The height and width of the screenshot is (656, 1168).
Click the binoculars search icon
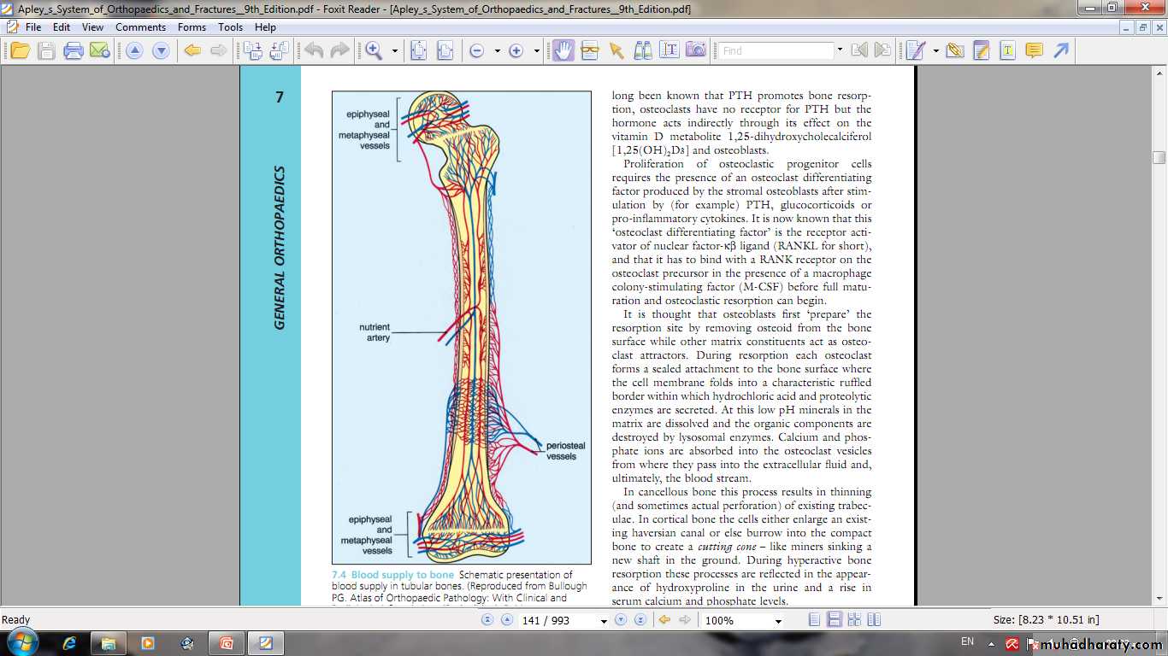pyautogui.click(x=642, y=51)
